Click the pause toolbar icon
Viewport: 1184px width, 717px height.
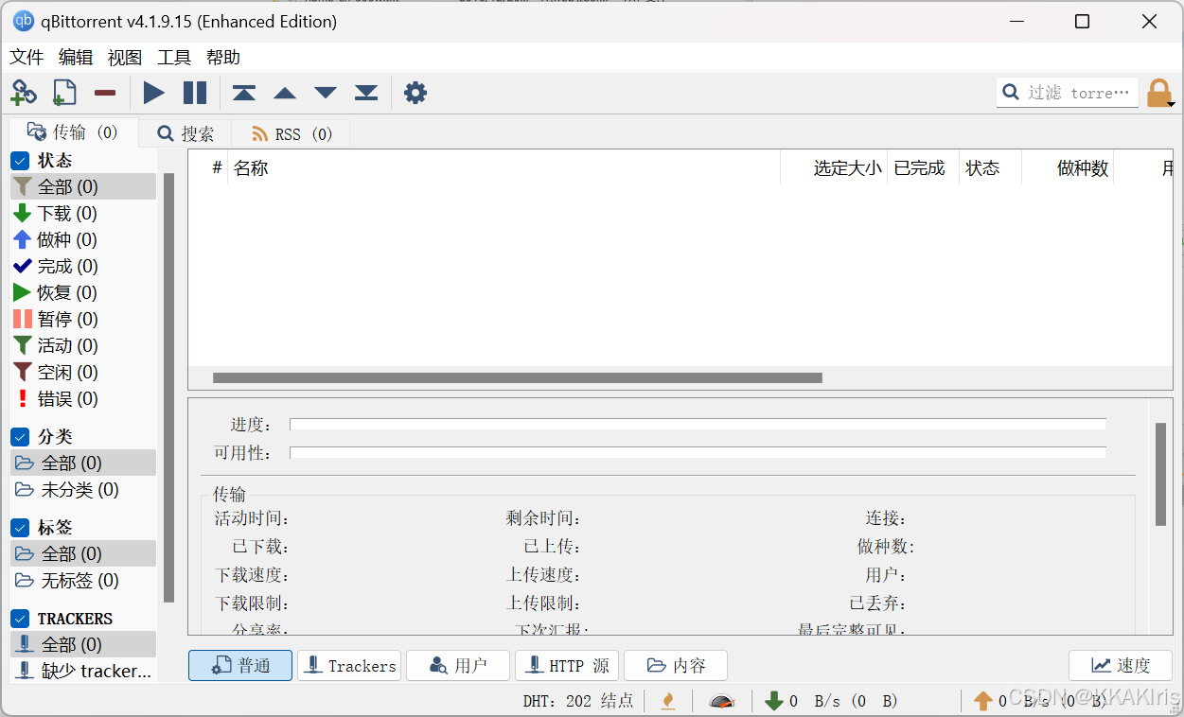[x=195, y=93]
